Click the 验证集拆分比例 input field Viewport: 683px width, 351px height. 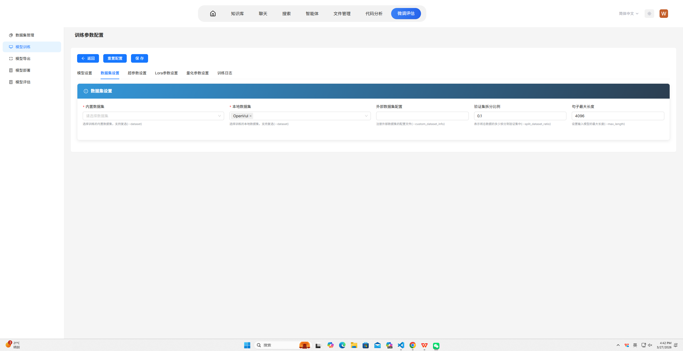(x=520, y=116)
